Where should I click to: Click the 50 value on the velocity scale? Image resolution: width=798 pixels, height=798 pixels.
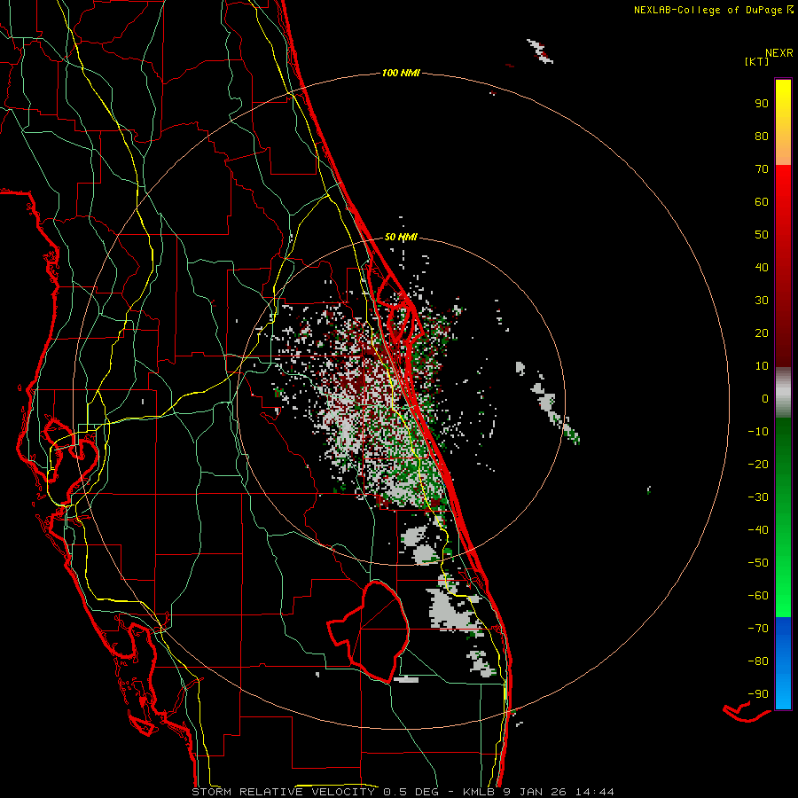[762, 235]
